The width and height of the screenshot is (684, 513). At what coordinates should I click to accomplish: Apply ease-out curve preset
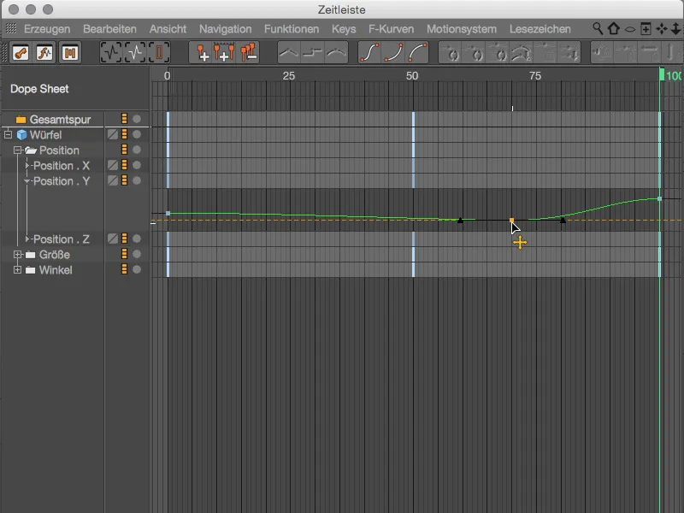pyautogui.click(x=417, y=53)
